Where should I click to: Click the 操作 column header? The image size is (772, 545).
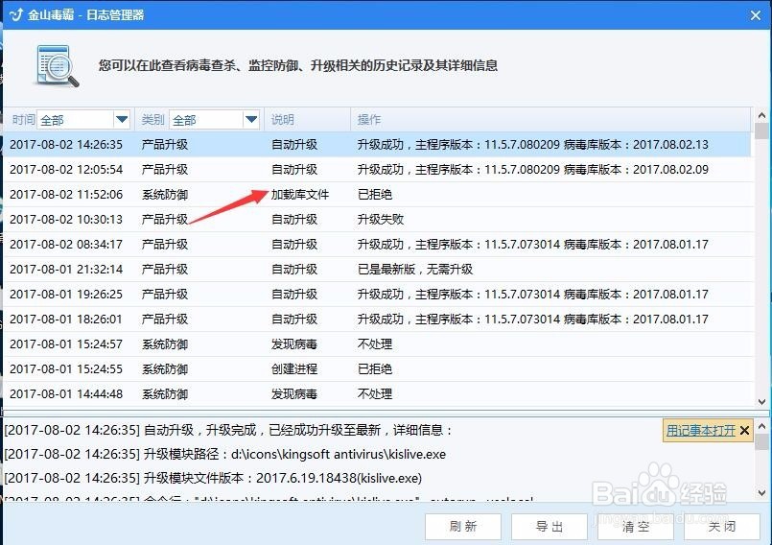[369, 119]
